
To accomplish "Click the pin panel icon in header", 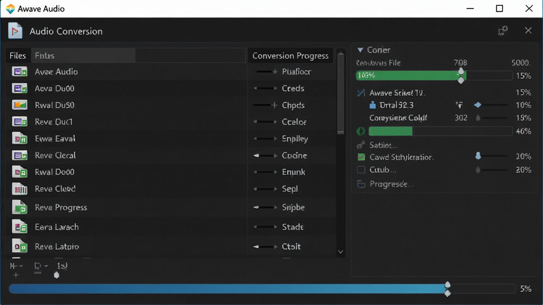I will [503, 31].
